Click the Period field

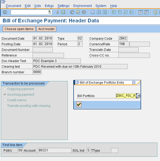coord(80,44)
